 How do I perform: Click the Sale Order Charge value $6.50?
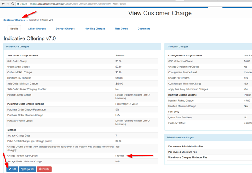tap(118, 61)
